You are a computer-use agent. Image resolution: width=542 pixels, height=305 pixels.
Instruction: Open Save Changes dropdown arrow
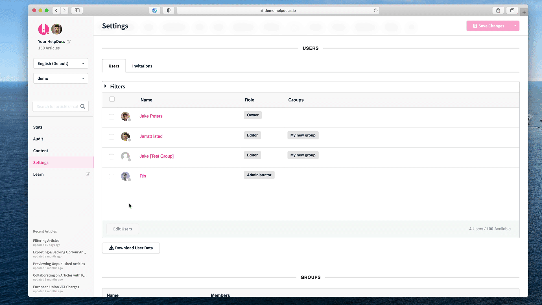[515, 26]
